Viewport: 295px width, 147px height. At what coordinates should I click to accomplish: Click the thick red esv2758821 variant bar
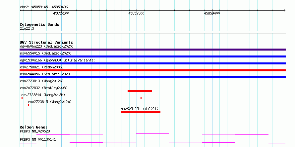tap(152, 70)
